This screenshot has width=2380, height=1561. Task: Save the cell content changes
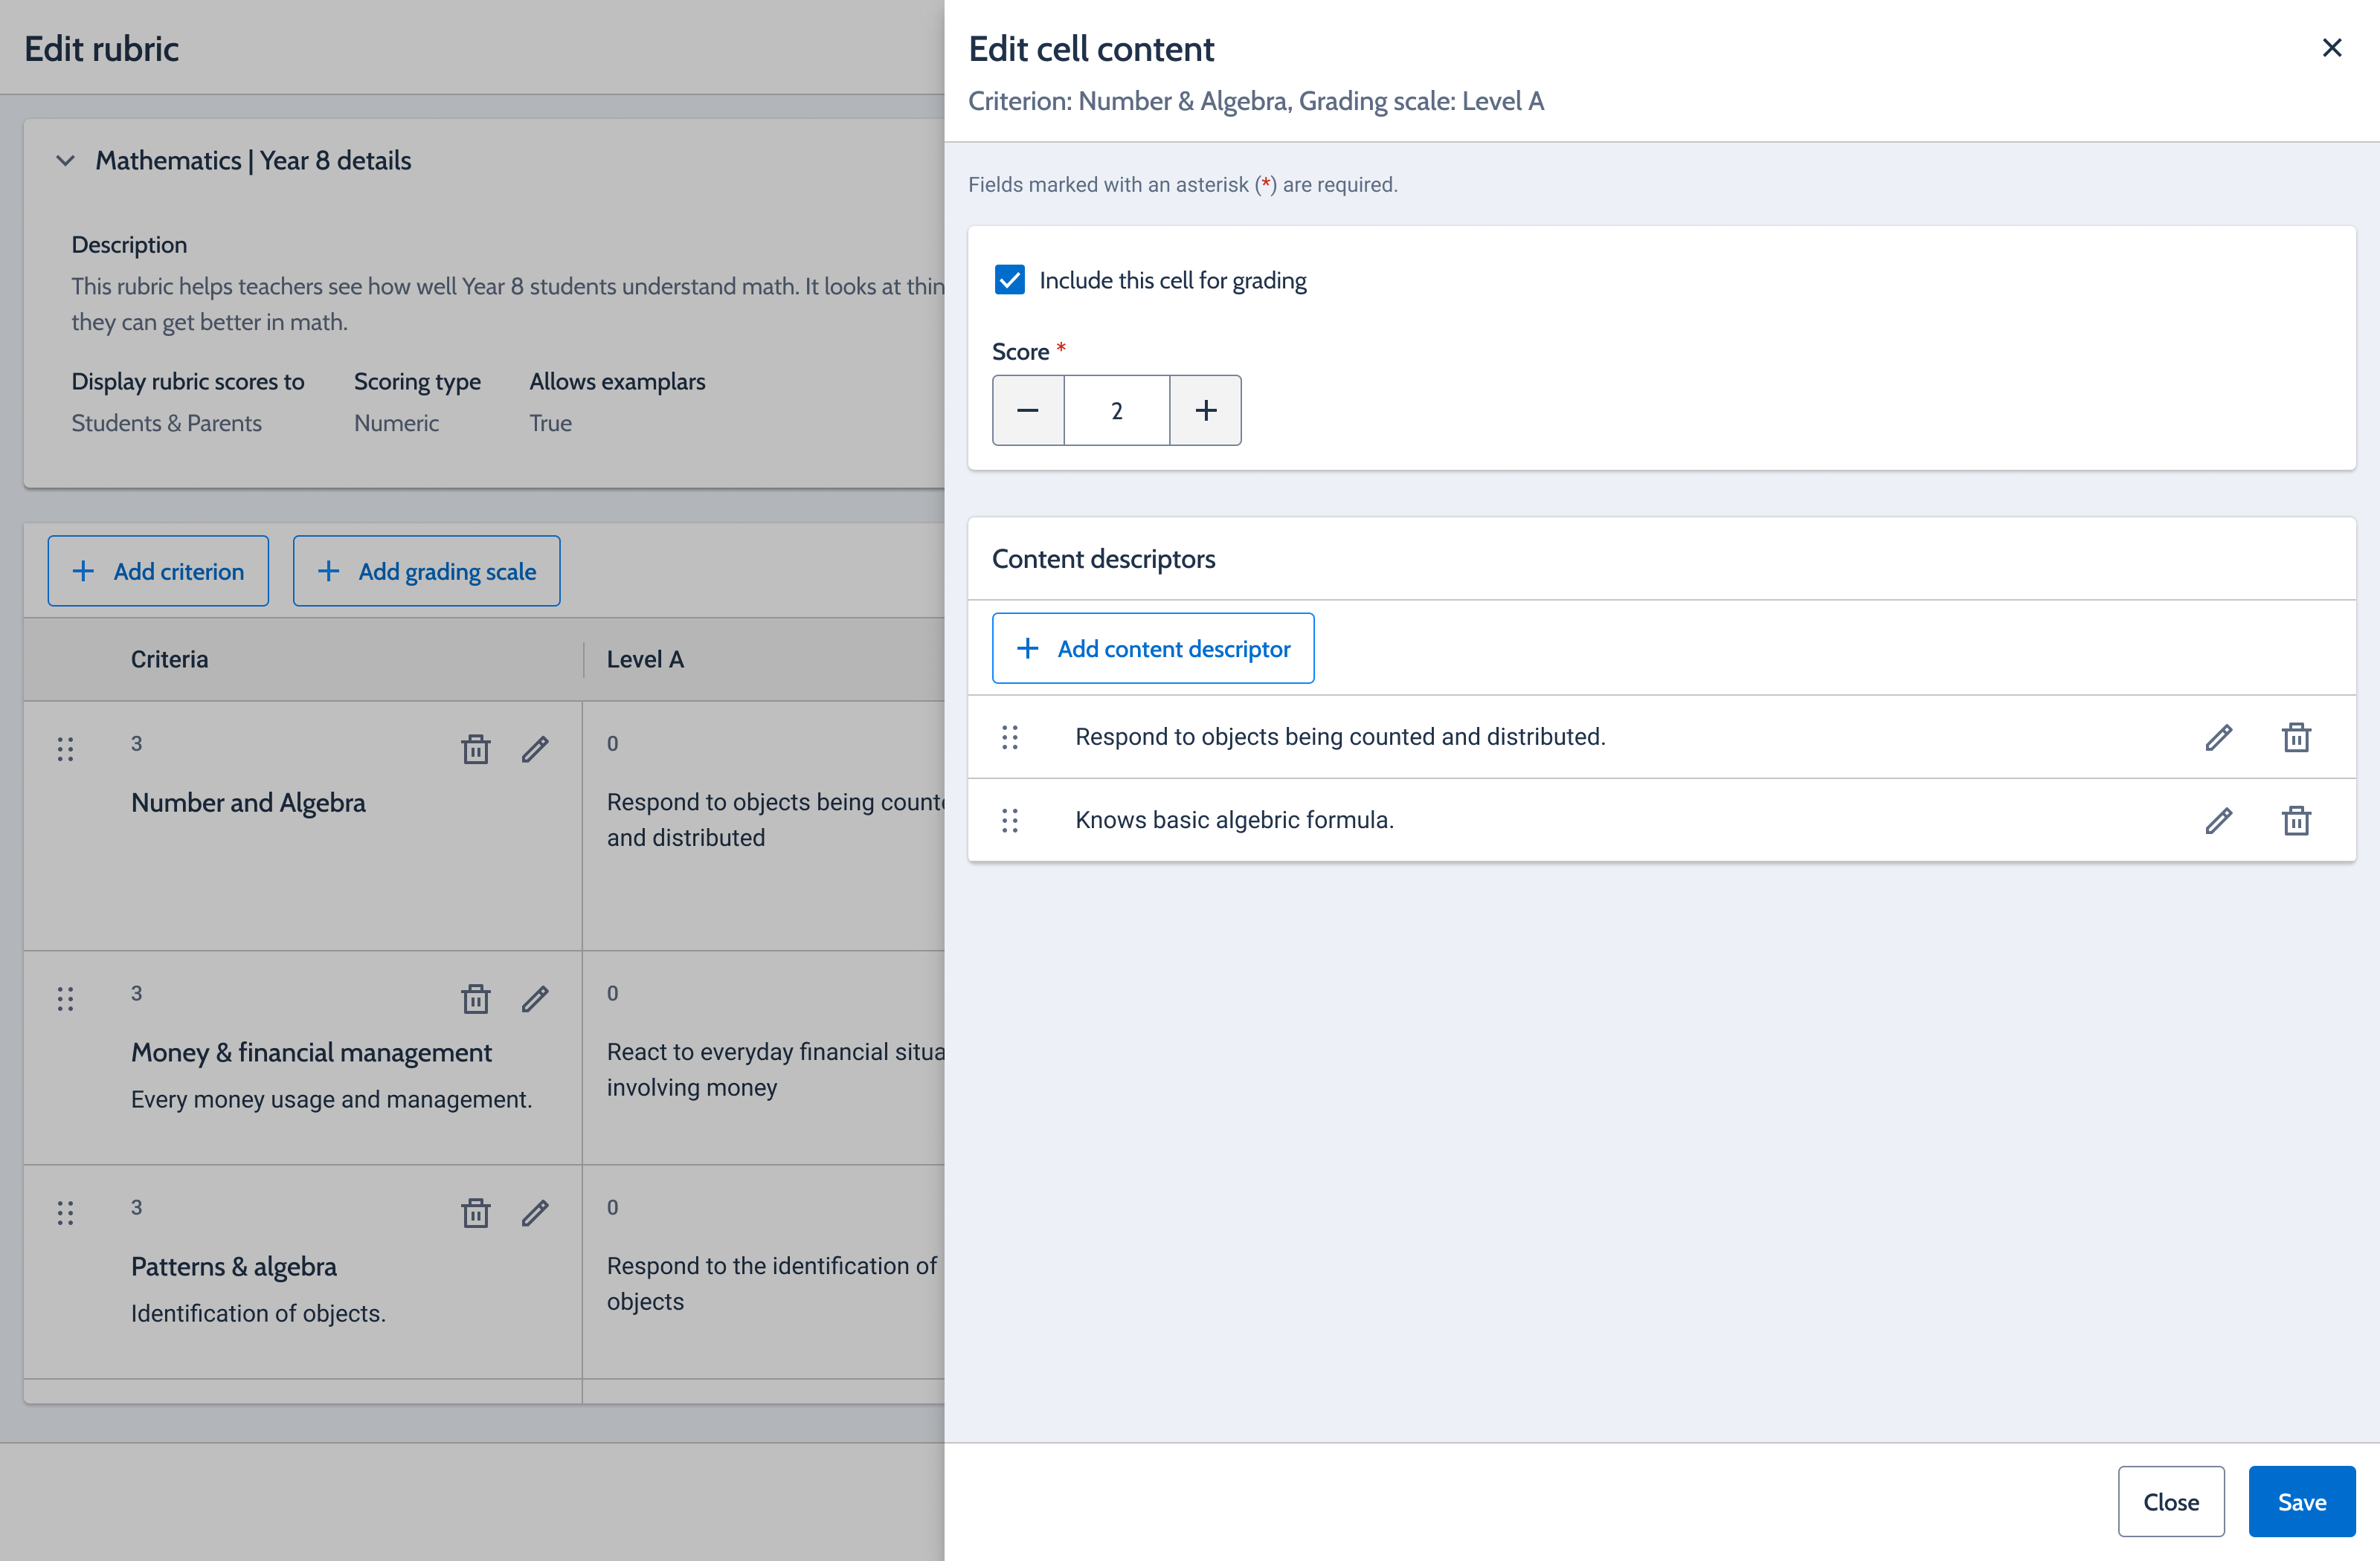pos(2301,1501)
